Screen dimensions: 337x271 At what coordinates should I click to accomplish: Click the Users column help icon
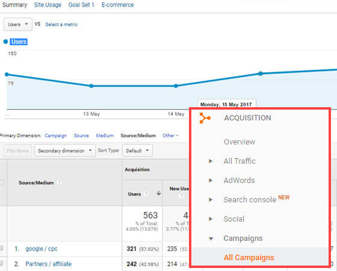[x=146, y=194]
